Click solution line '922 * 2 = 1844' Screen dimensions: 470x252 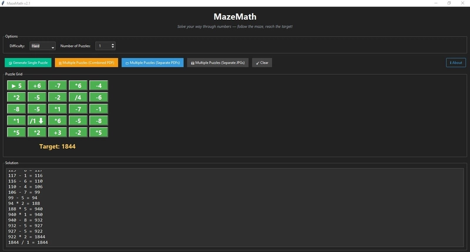(26, 237)
